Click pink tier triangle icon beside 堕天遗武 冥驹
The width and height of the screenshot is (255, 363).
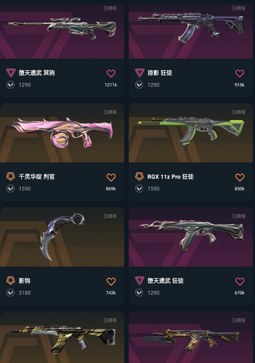coord(11,73)
